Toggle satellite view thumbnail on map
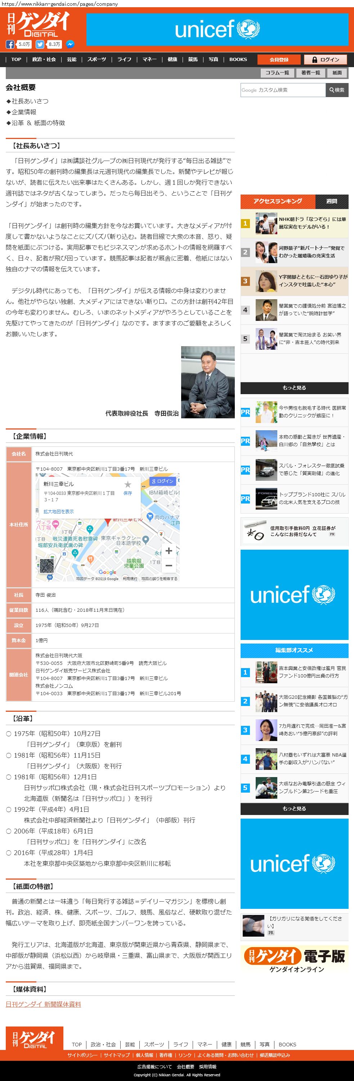 coord(46,566)
